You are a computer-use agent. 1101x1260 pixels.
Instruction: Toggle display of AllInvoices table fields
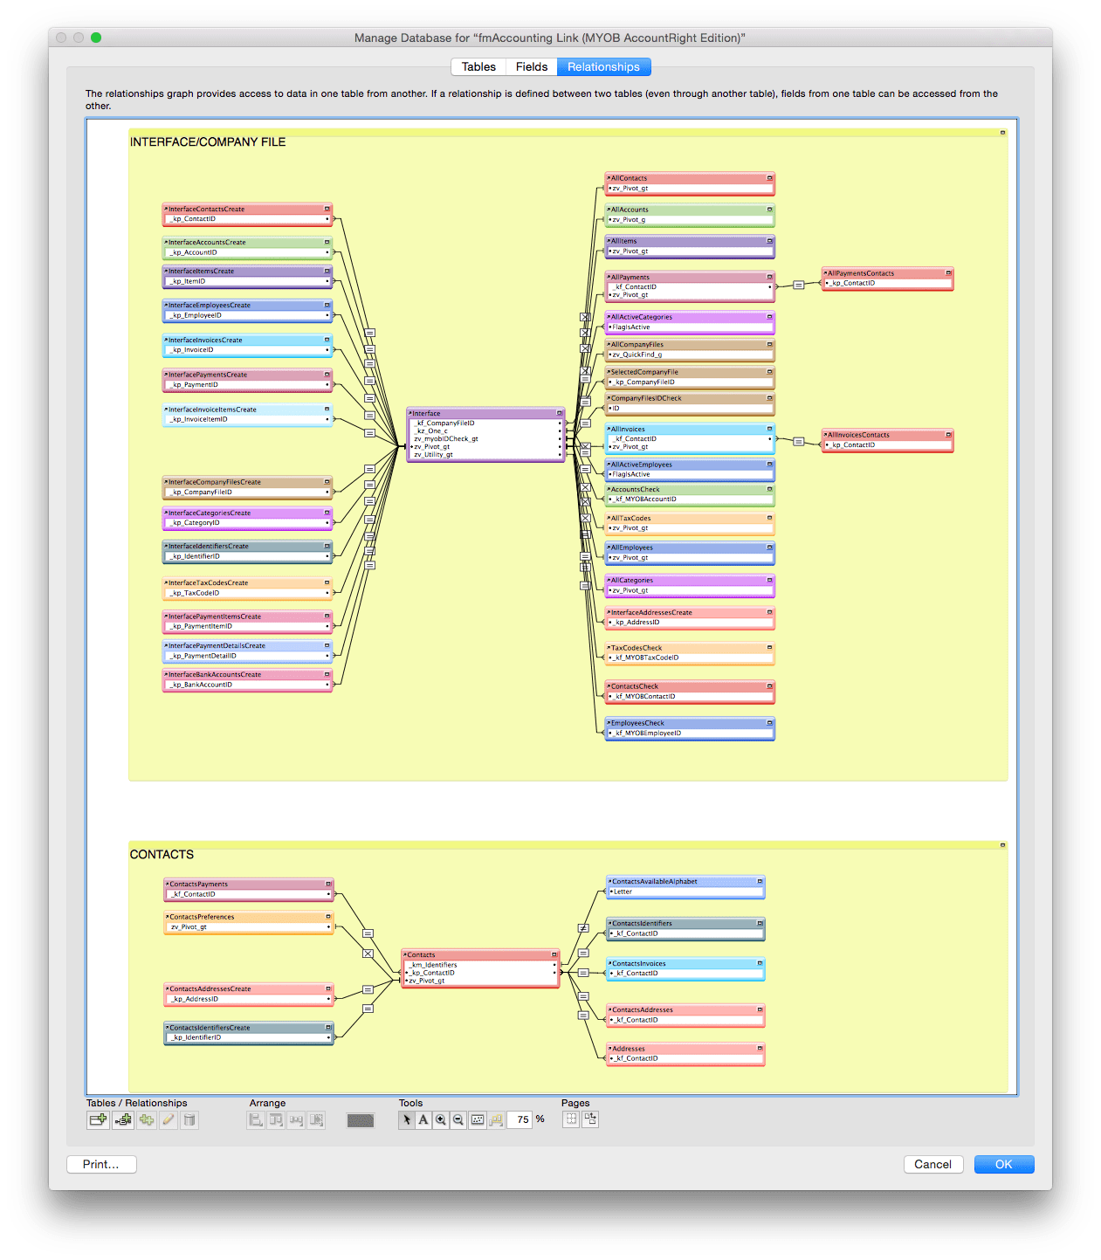coord(769,429)
